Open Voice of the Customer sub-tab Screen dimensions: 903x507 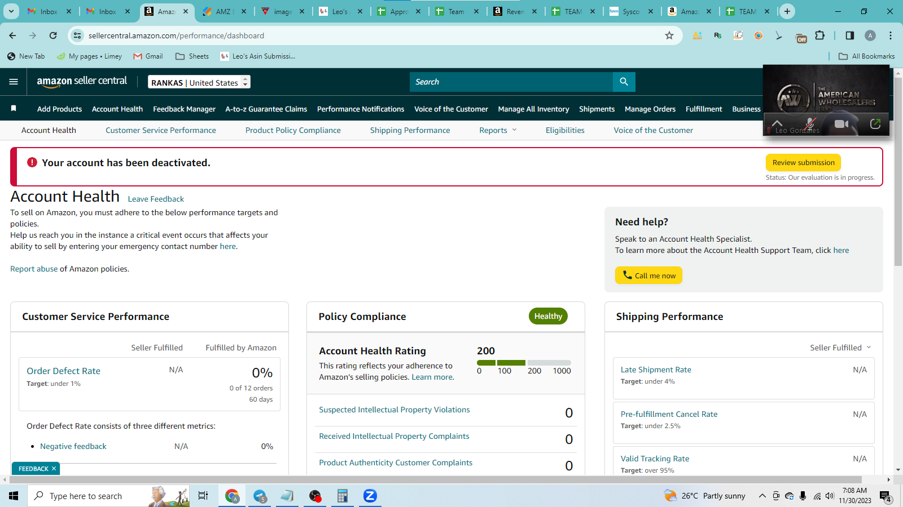point(654,130)
